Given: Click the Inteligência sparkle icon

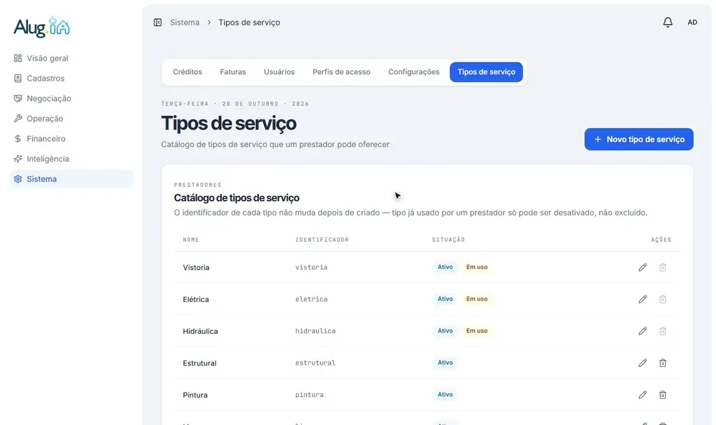Looking at the screenshot, I should click(x=18, y=158).
